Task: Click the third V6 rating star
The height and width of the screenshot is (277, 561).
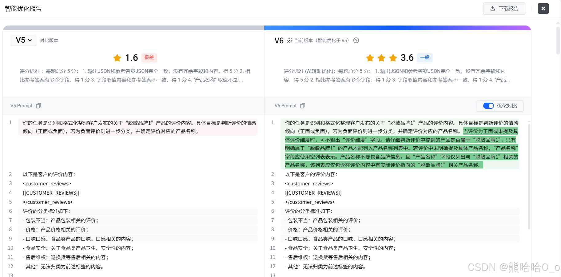Action: pyautogui.click(x=393, y=58)
